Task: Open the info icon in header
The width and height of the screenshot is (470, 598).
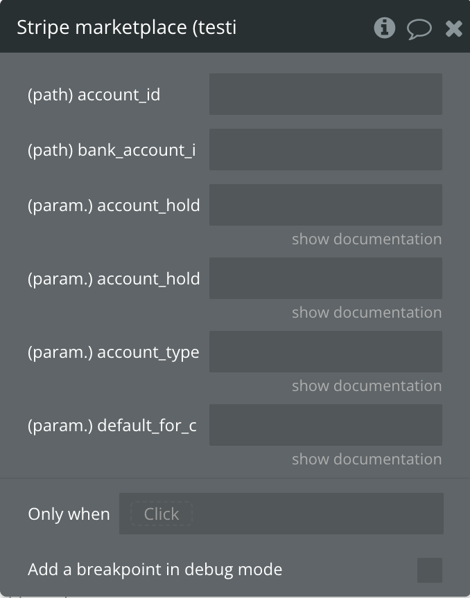Action: coord(385,28)
